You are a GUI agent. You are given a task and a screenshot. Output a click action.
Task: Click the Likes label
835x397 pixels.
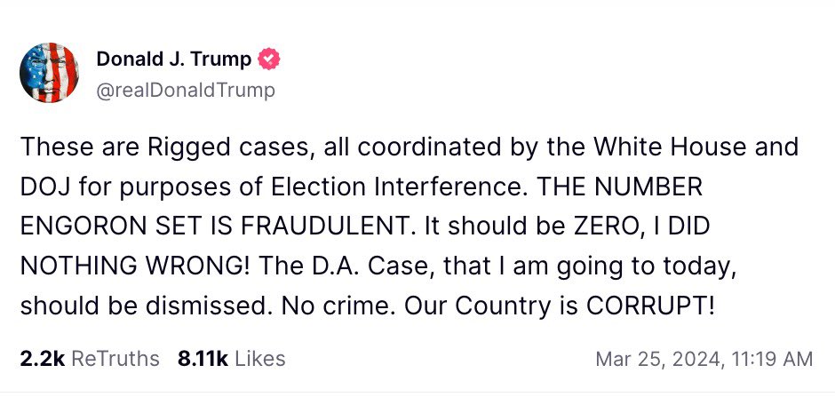click(260, 359)
